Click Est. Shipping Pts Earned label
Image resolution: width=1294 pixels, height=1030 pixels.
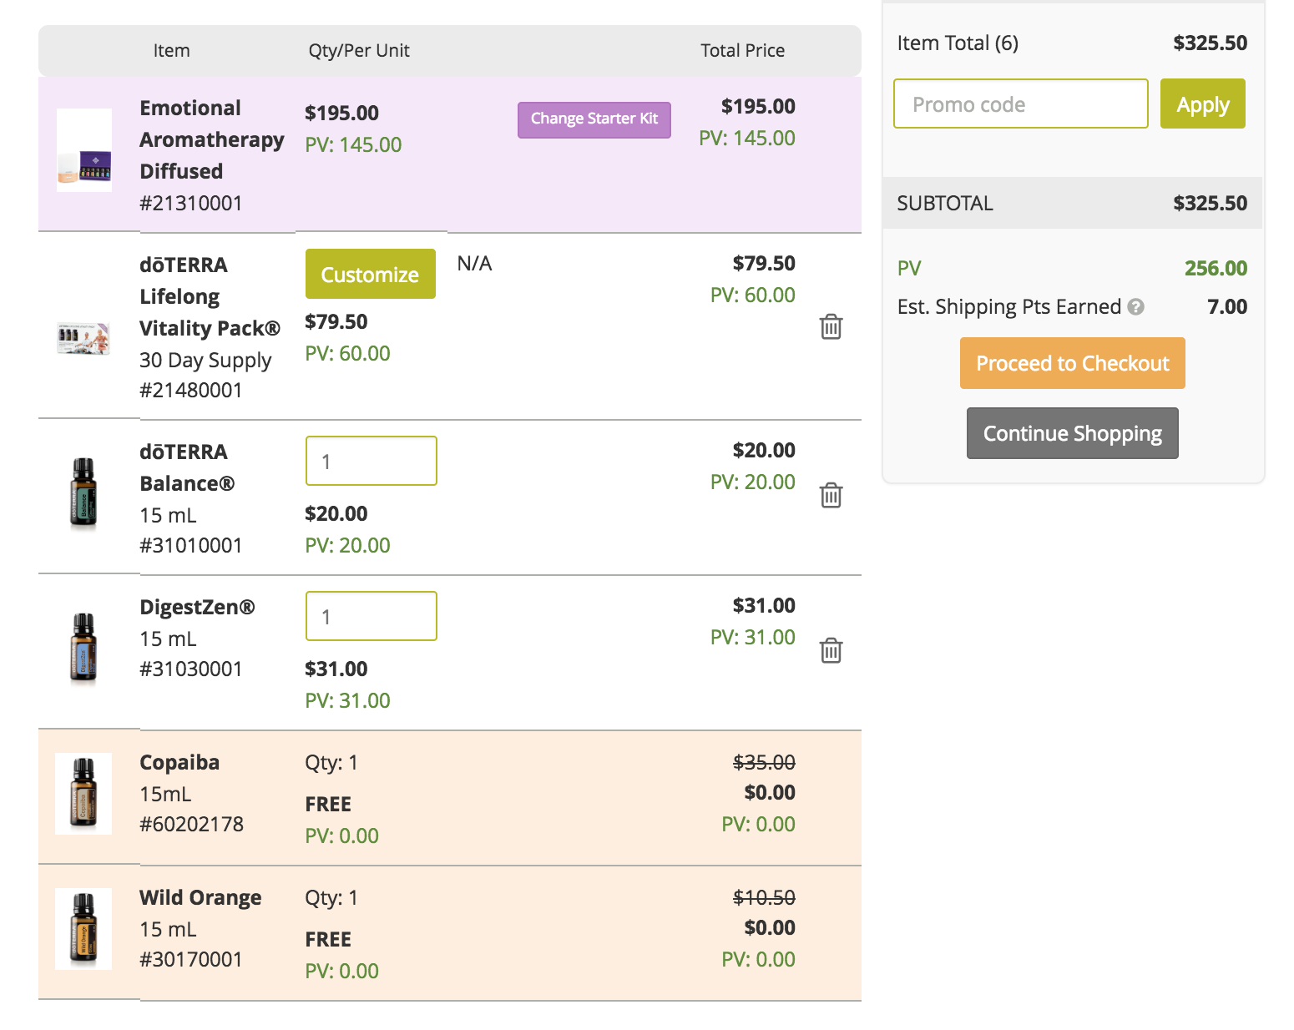(x=1008, y=306)
